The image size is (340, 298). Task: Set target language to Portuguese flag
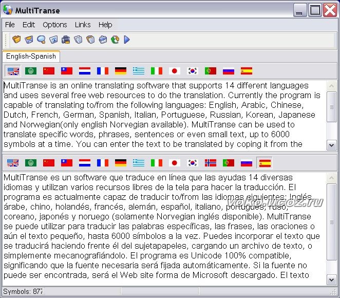tap(229, 163)
